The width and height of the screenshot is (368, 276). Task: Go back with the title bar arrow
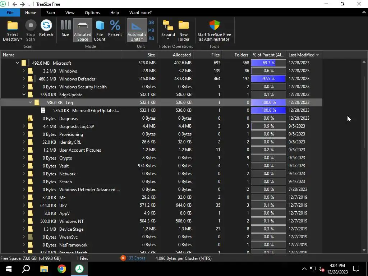15,4
